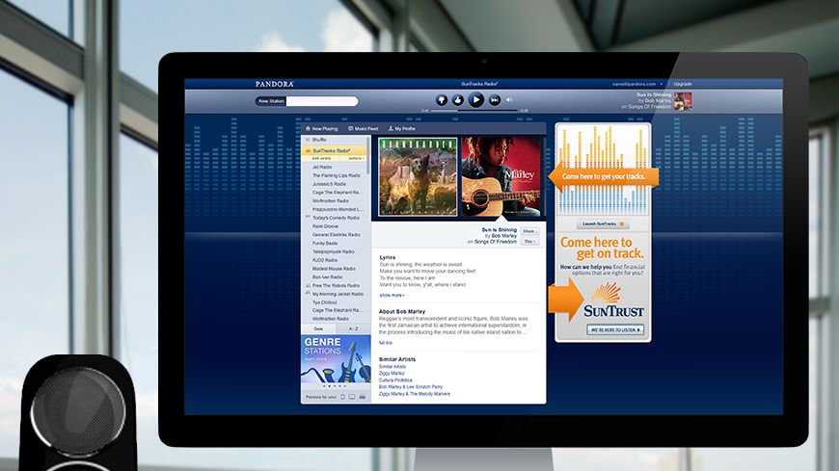Select RJD2 Radio station

(325, 260)
